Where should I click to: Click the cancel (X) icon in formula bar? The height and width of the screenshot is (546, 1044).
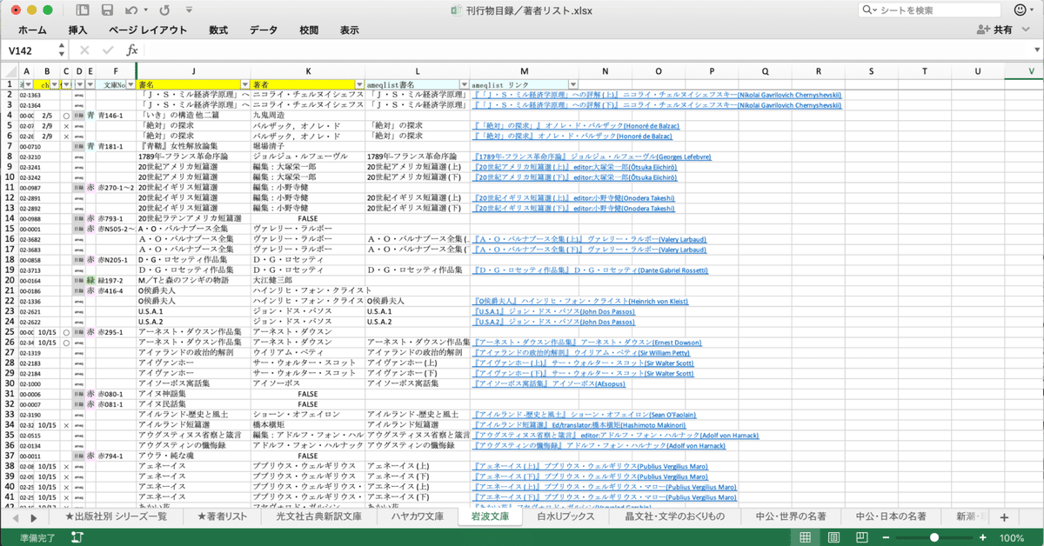84,50
